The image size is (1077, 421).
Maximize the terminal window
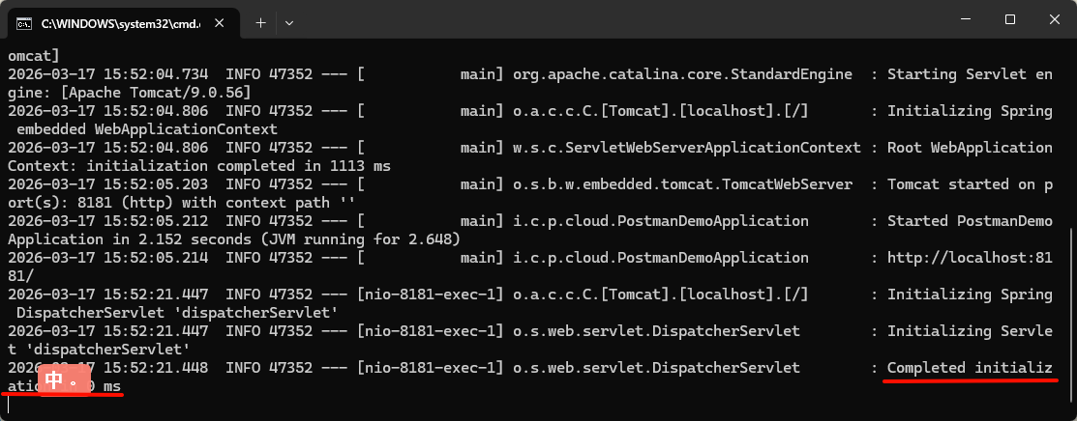[1009, 19]
